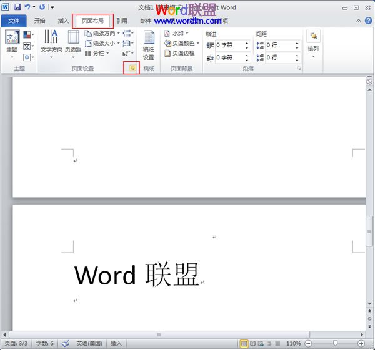Open the 排列 arrange dropdown
Screen dimensions: 375x350
[313, 44]
